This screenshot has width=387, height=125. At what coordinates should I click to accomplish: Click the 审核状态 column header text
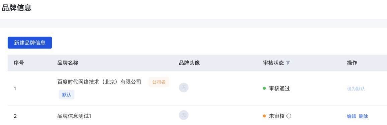[x=274, y=63]
